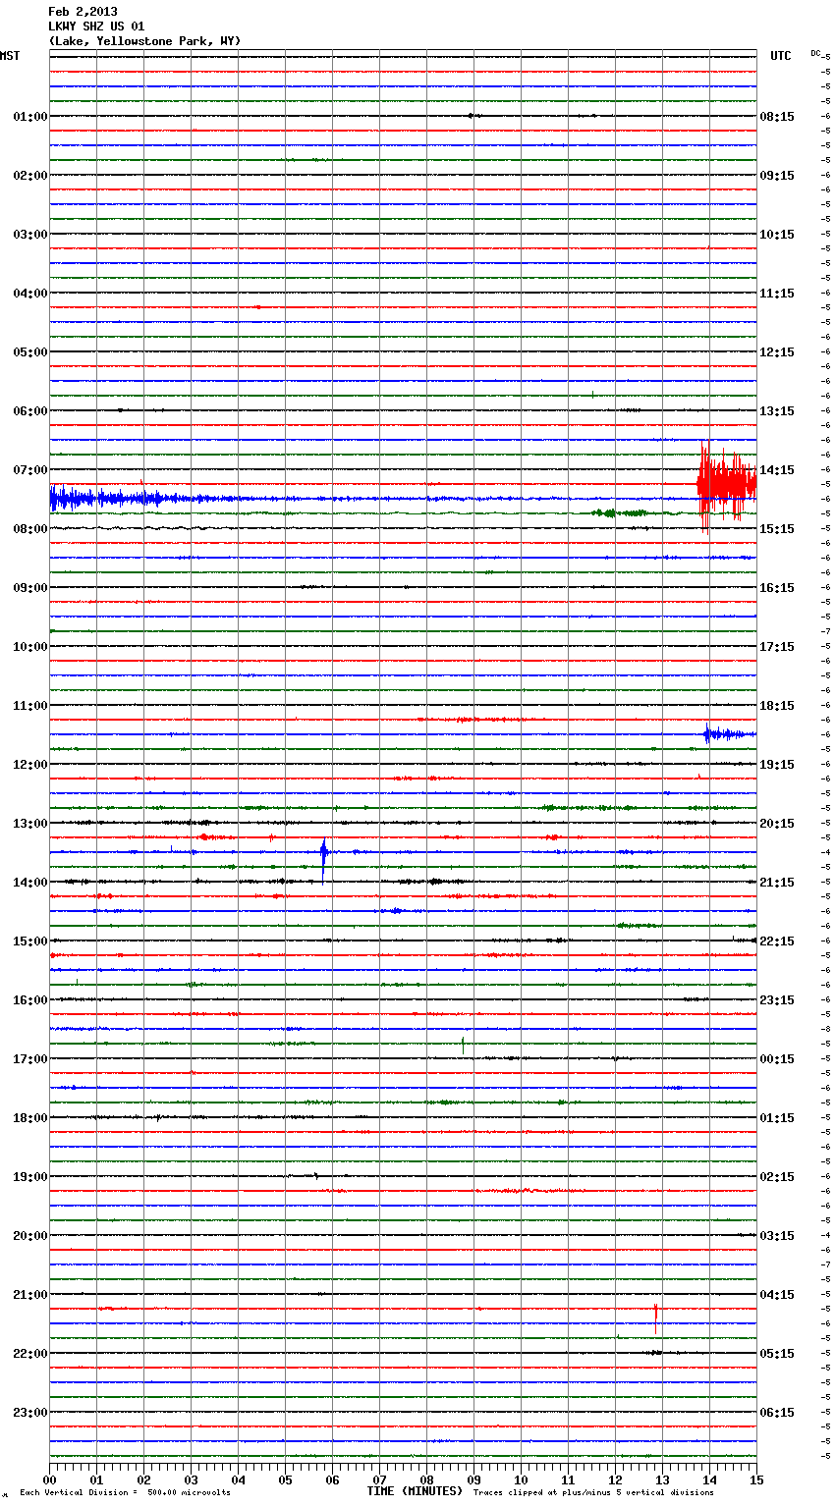Click the 'Traces clipped at plus/minus 5 vertical divisions' note
This screenshot has width=835, height=1506.
pos(593,1493)
